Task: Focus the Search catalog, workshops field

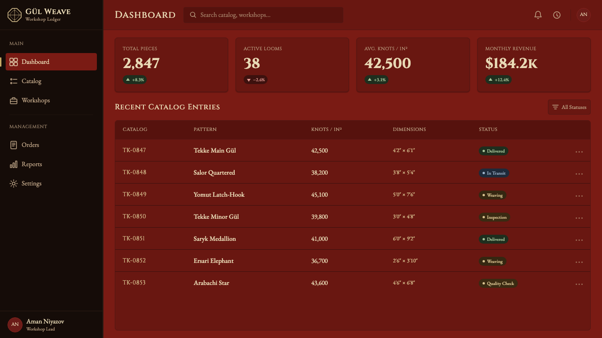Action: [263, 15]
